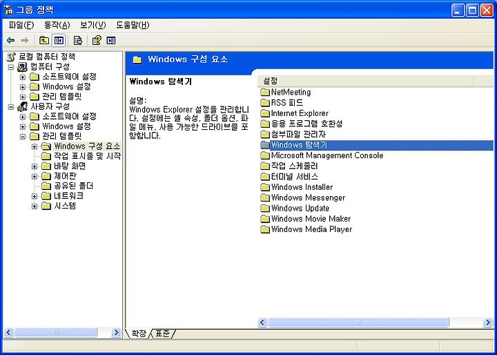Image resolution: width=497 pixels, height=355 pixels.
Task: Select 로컬 컴퓨터 정책 root label
Action: [47, 57]
